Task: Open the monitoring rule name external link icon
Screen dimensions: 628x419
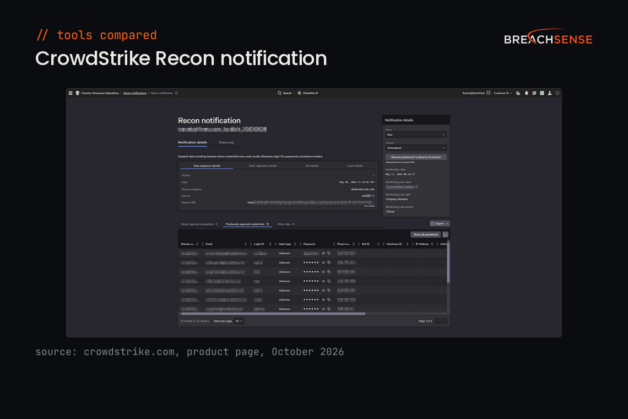Action: click(x=416, y=187)
